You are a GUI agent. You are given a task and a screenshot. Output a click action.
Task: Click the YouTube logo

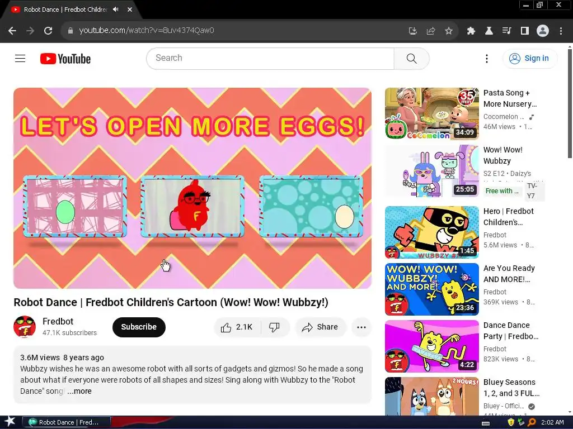[x=65, y=58]
